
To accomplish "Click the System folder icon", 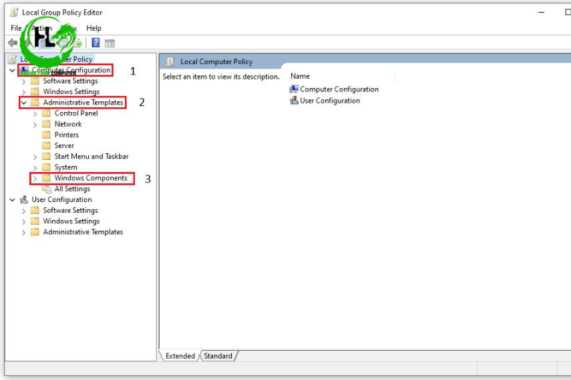I will pyautogui.click(x=46, y=167).
